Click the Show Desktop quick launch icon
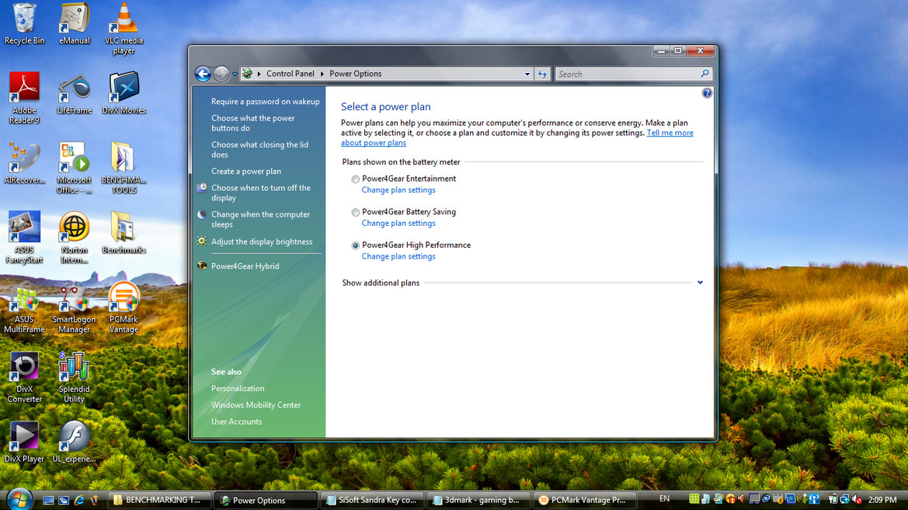 49,500
